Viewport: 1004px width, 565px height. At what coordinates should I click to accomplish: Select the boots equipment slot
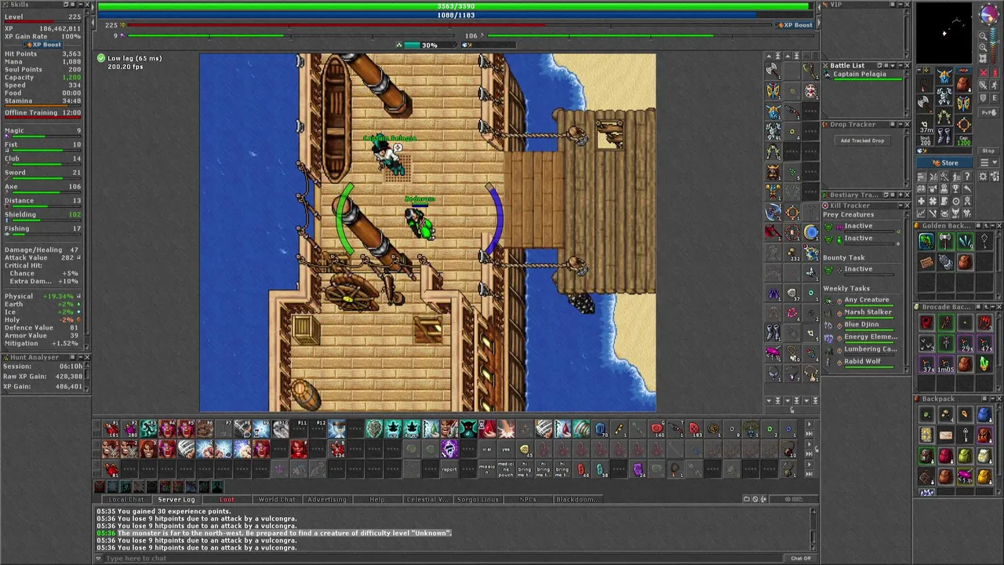[x=944, y=135]
